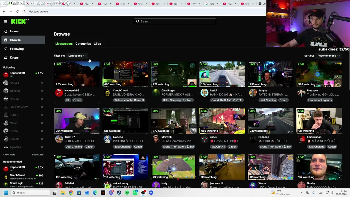Click Jenyss's channel avatar

[x=253, y=93]
